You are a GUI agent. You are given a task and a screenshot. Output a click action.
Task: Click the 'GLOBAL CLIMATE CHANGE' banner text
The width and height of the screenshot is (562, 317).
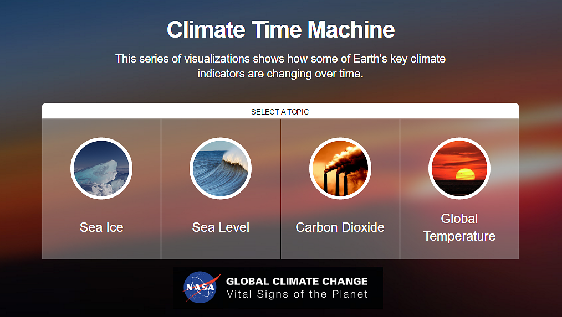point(297,281)
